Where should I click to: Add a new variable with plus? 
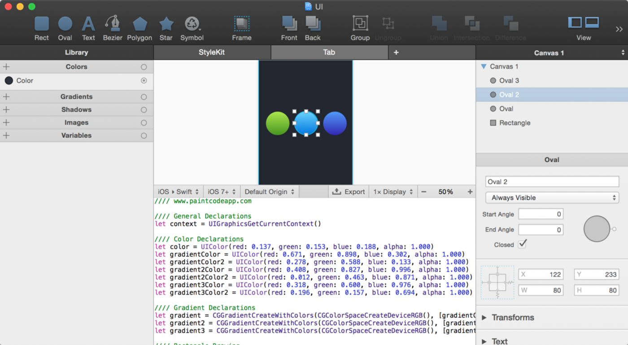(x=6, y=135)
